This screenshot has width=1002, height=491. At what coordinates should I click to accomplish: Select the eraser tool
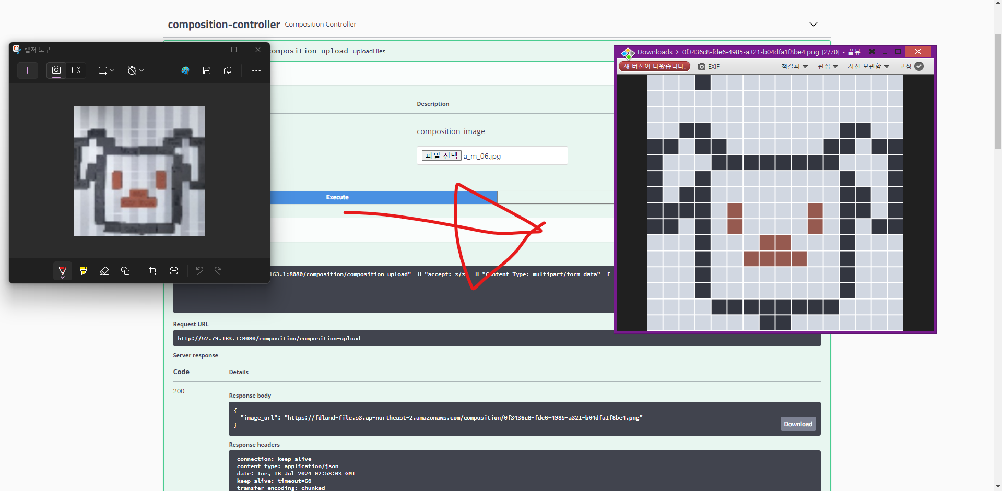tap(104, 271)
